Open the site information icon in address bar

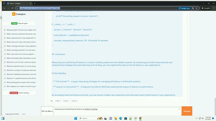[17, 8]
